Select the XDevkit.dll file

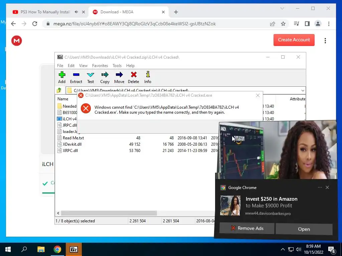pyautogui.click(x=72, y=144)
